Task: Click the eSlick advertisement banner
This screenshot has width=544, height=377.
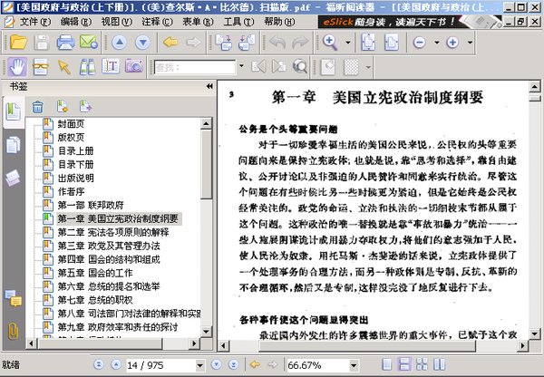Action: point(410,22)
